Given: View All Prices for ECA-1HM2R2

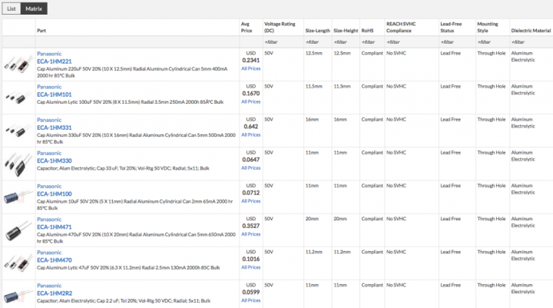Looking at the screenshot, I should (x=250, y=301).
